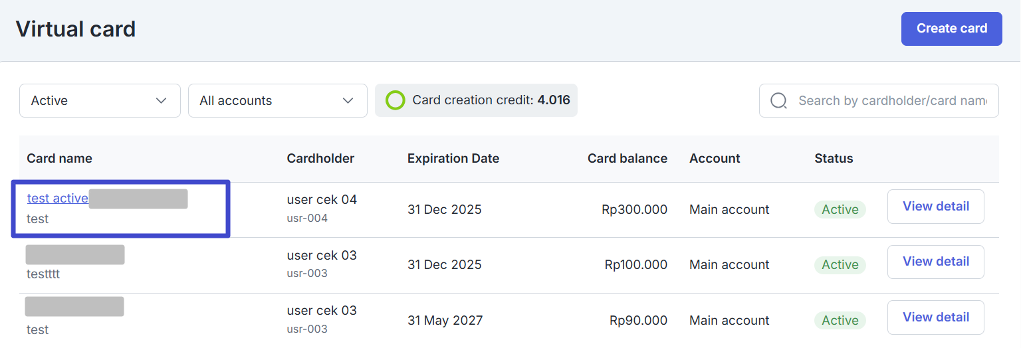
Task: Expand the All accounts dropdown
Action: click(277, 101)
